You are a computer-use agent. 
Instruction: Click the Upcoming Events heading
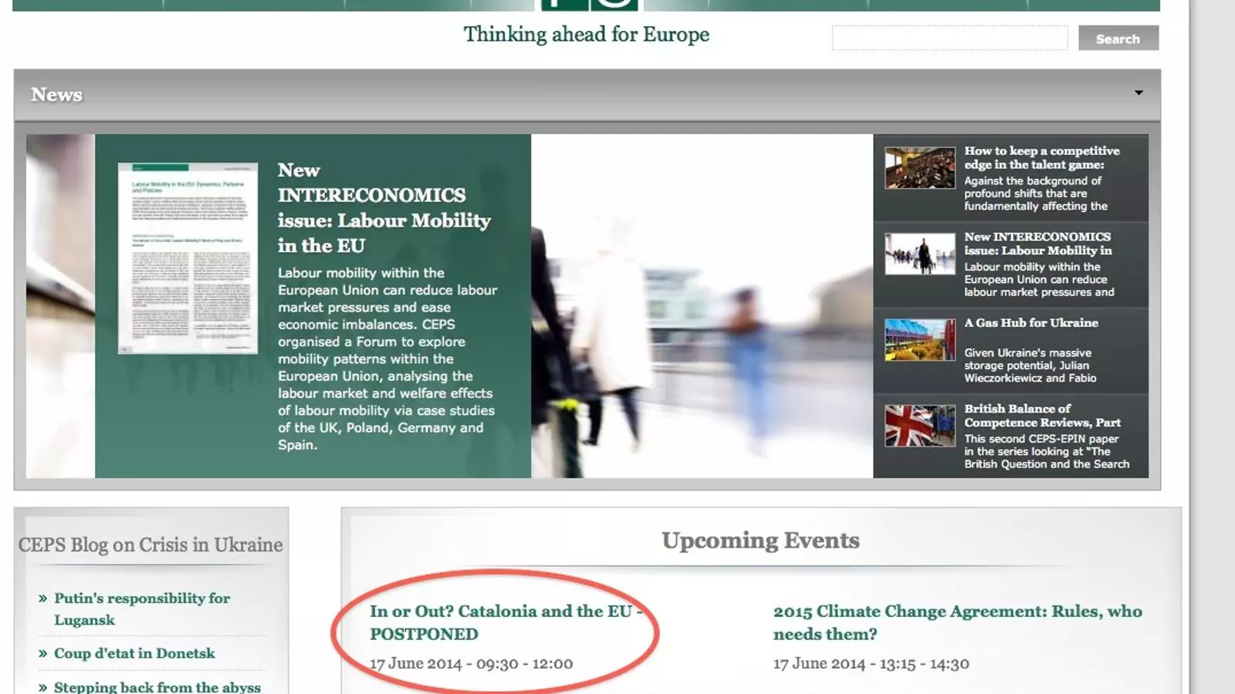pos(760,540)
